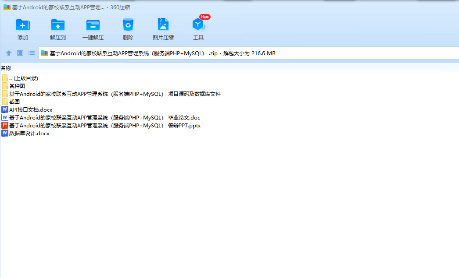Screen dimensions: 459x278
Task: Click the New badge on 工具
Action: [205, 17]
